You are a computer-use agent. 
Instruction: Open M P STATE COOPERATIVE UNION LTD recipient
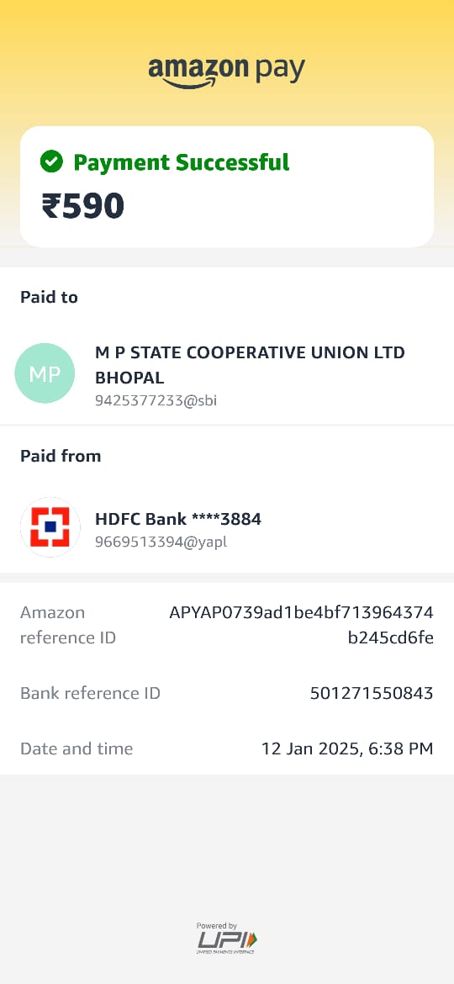(x=250, y=365)
